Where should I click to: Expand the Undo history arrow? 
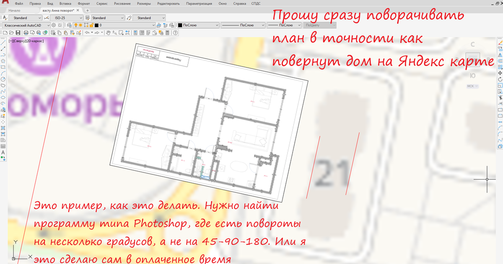click(92, 33)
